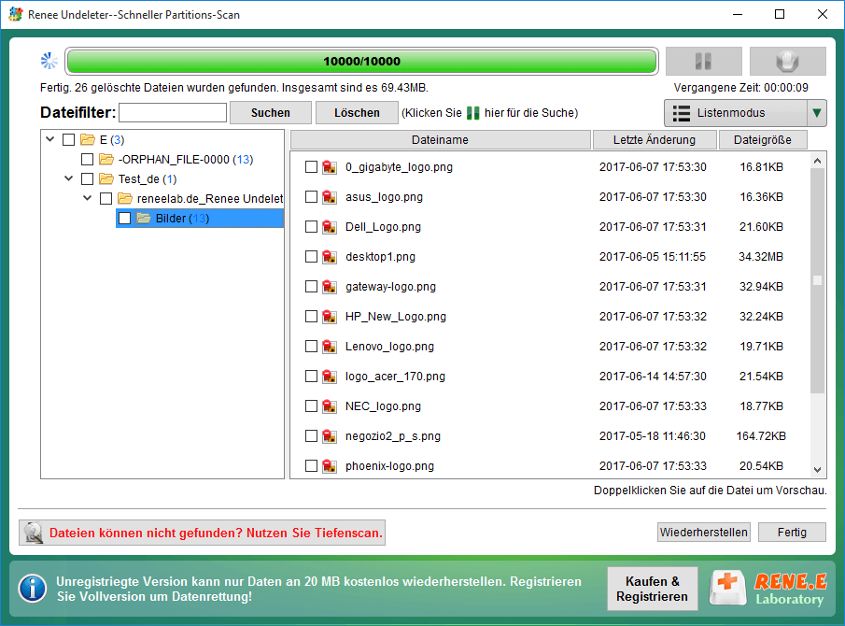
Task: Sort by Dateigröße column header
Action: (x=763, y=139)
